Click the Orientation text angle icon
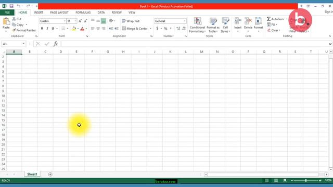 (x=111, y=21)
